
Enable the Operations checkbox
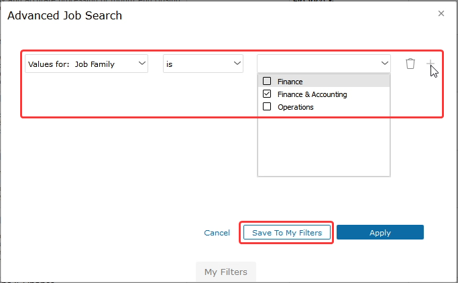267,107
